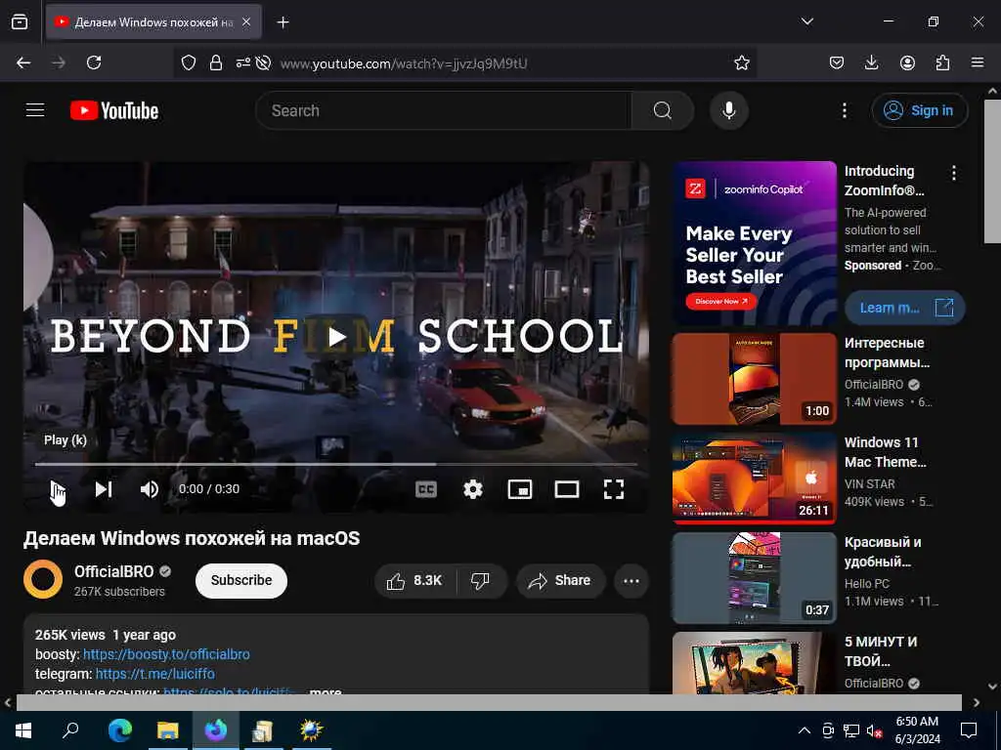
Task: Open the 0:37 Hello PC video thumbnail
Action: [755, 578]
